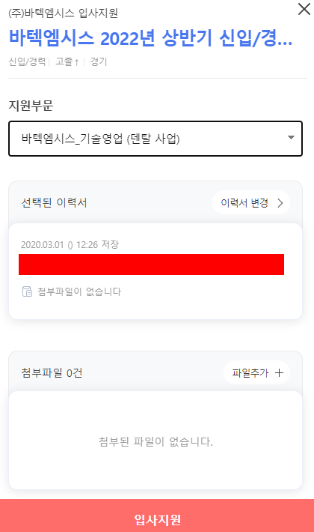Click the 신입/경력 tag below title
Viewport: 314px width, 532px height.
click(x=27, y=61)
